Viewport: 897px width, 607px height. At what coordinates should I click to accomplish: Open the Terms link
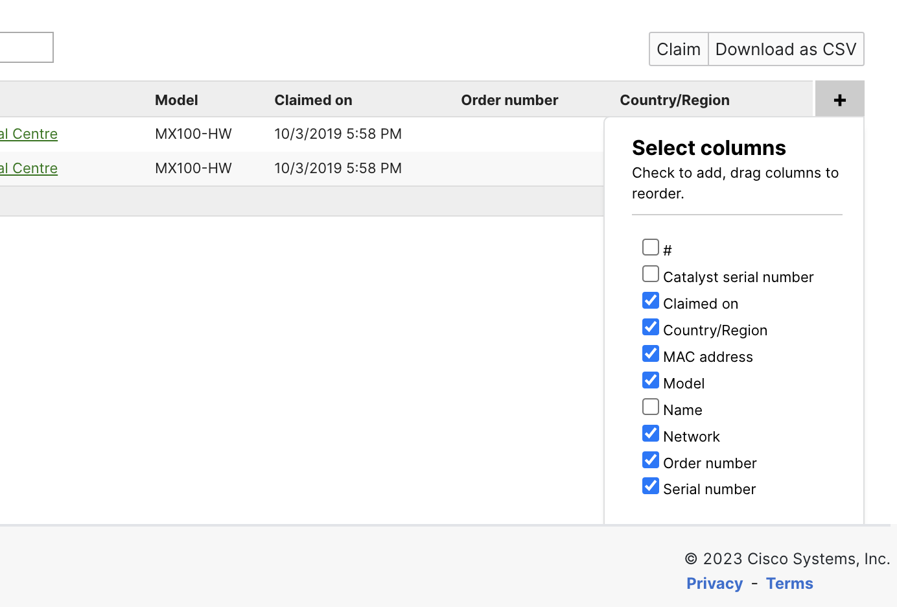coord(789,583)
